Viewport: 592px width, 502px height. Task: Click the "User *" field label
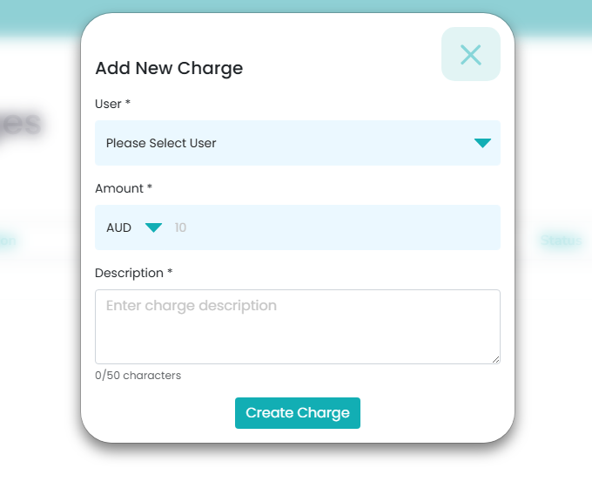[112, 104]
